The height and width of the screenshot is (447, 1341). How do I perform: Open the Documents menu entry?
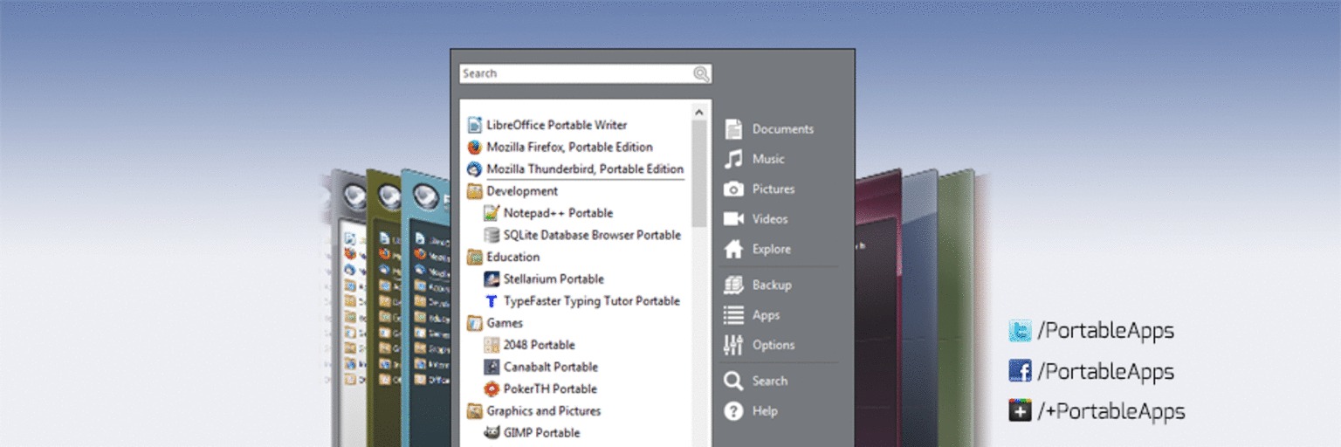[783, 128]
